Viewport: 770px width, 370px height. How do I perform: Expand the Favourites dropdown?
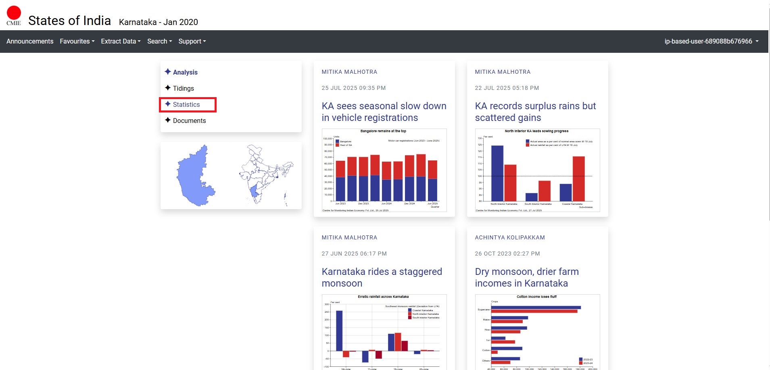[x=77, y=41]
